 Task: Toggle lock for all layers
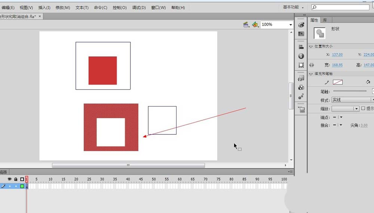[16, 179]
